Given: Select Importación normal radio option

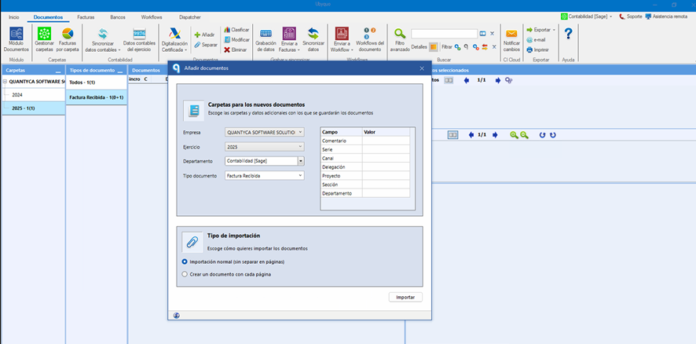Looking at the screenshot, I should pyautogui.click(x=185, y=262).
